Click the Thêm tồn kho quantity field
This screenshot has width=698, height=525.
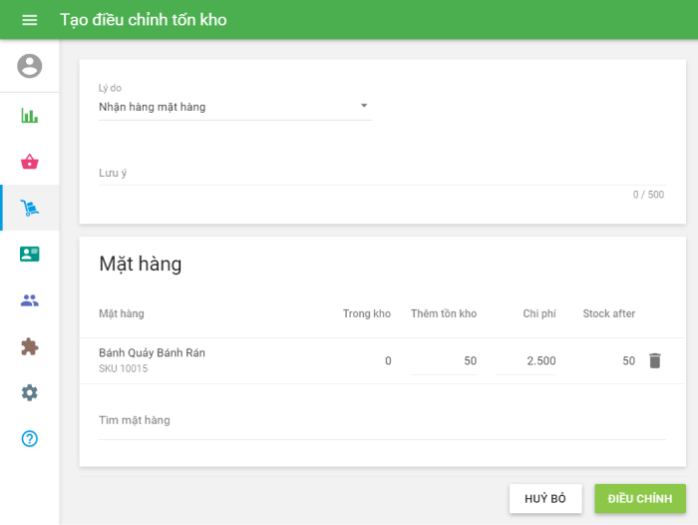pyautogui.click(x=445, y=361)
